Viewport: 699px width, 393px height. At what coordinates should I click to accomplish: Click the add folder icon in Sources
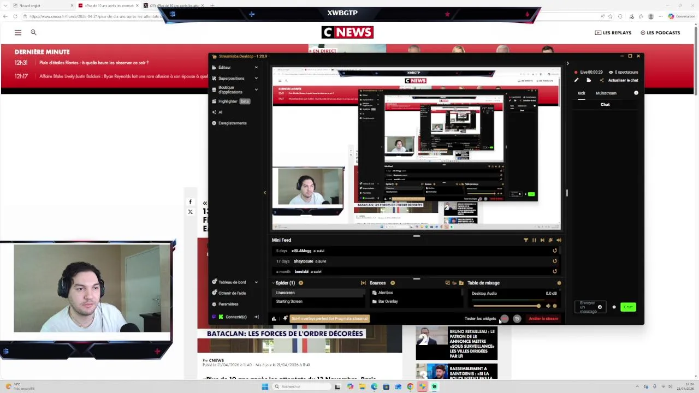[x=461, y=283]
